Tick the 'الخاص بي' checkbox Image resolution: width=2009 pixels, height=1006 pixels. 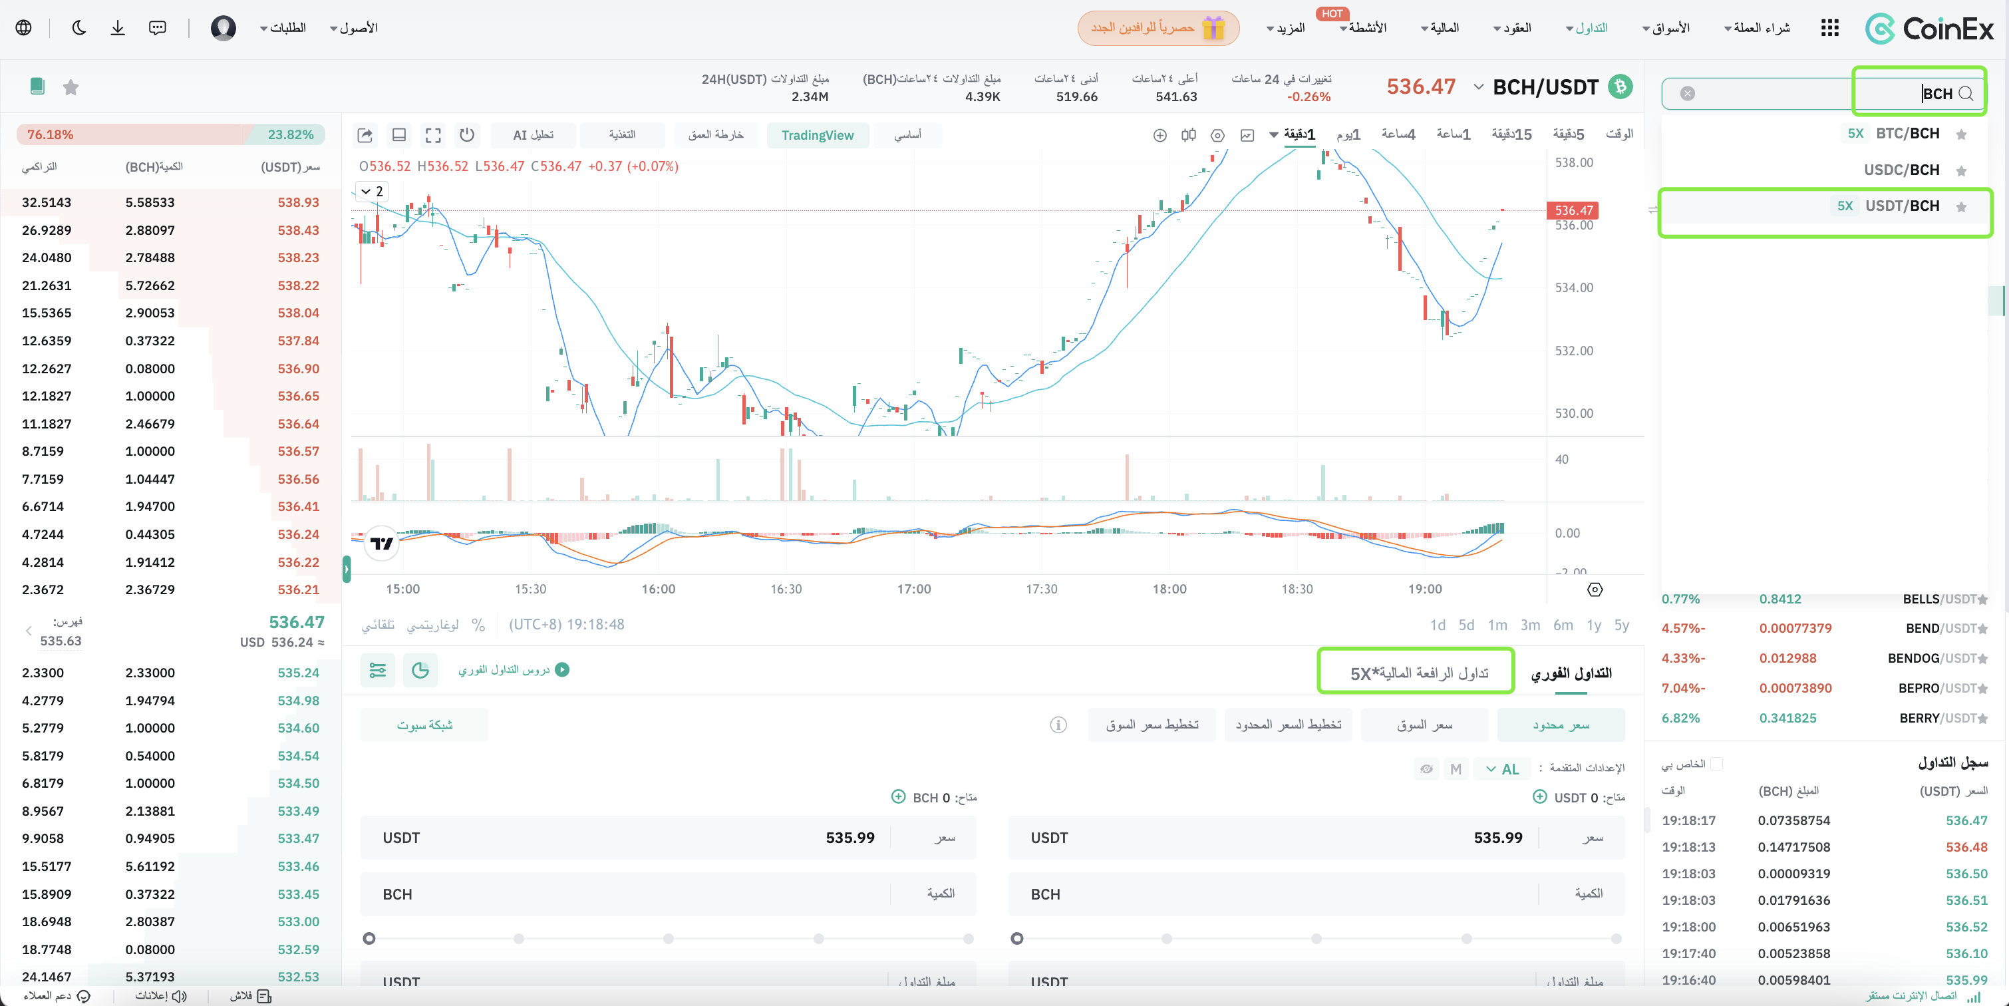click(1716, 763)
